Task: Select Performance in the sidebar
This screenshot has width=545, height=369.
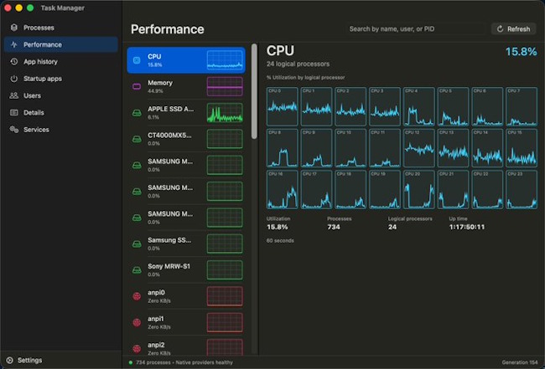Action: 61,44
